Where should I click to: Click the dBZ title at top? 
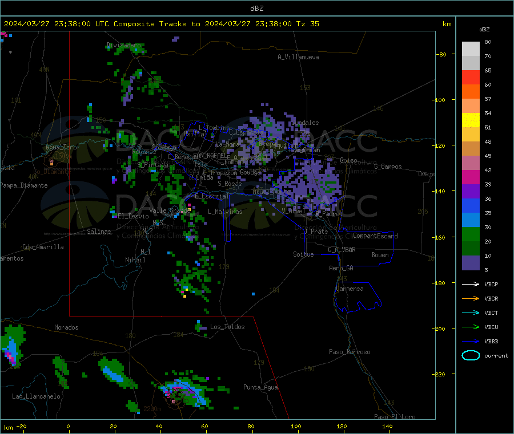tap(256, 9)
